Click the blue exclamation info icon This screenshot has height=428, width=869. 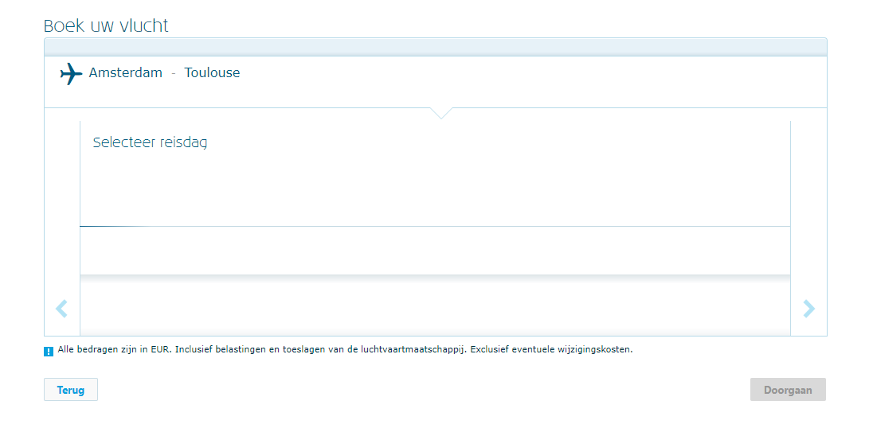[x=49, y=351]
